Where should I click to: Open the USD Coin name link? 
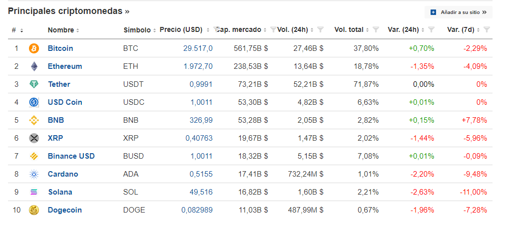coord(65,102)
